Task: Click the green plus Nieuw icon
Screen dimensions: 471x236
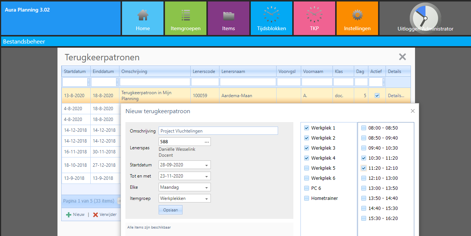Action: pos(69,215)
